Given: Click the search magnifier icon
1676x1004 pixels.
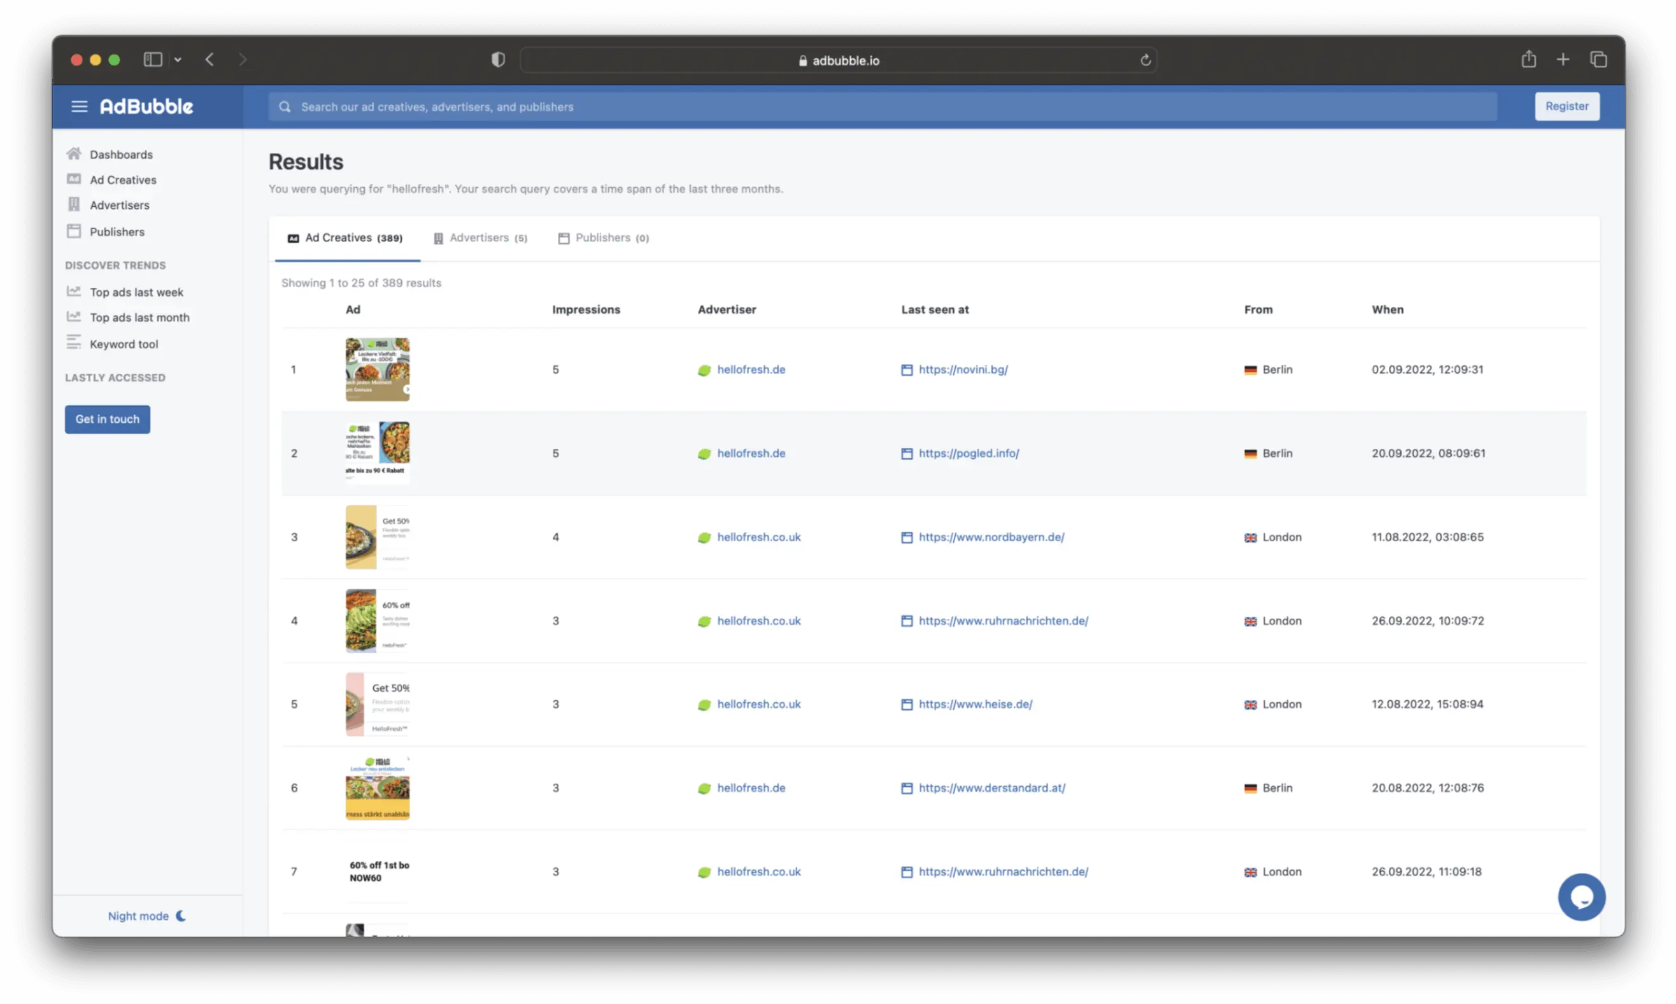Looking at the screenshot, I should (x=285, y=107).
